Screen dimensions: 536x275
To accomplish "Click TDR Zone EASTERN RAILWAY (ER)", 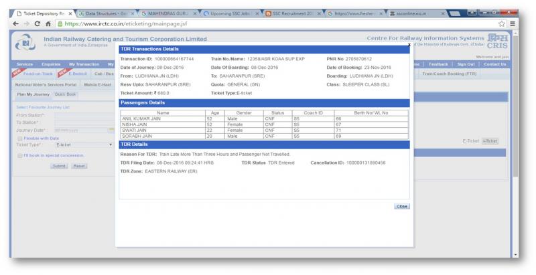I will tap(171, 171).
